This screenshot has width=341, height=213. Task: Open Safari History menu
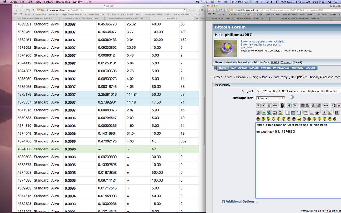click(48, 2)
